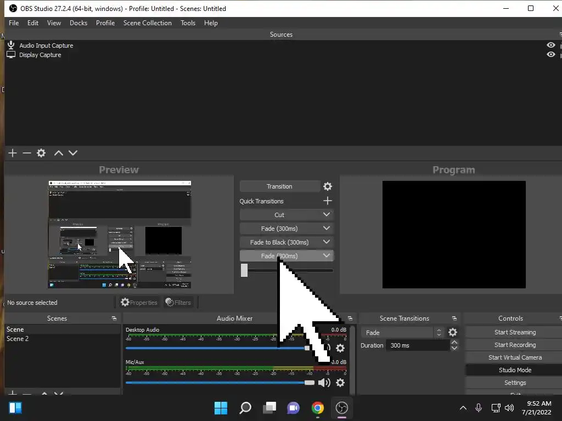Click Start Recording
The image size is (562, 421).
[515, 345]
